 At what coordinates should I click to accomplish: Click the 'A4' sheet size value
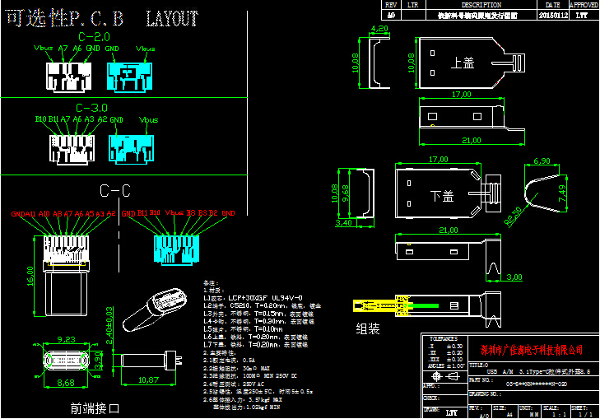click(509, 414)
